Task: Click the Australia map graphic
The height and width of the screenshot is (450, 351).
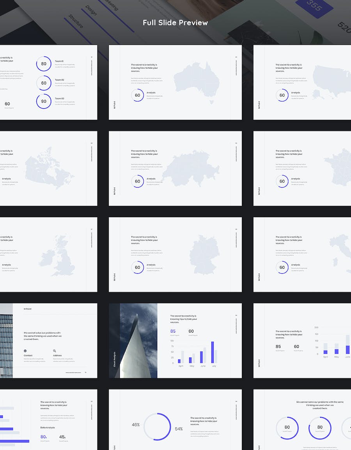Action: [x=197, y=83]
